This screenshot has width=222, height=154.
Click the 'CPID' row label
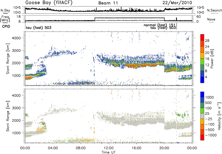(x=6, y=26)
